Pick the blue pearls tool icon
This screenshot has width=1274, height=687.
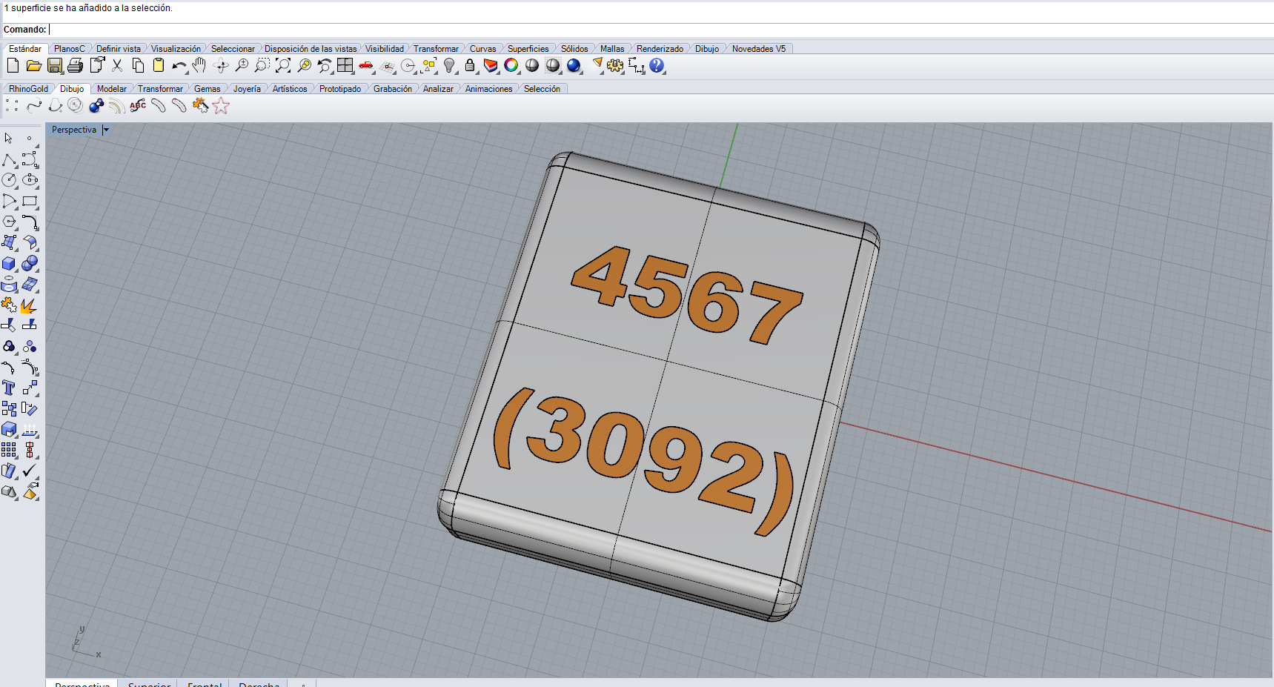tap(96, 106)
